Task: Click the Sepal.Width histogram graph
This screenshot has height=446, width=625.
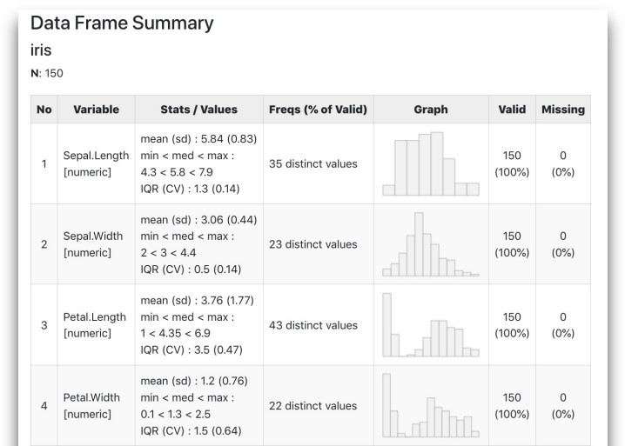Action: [431, 244]
